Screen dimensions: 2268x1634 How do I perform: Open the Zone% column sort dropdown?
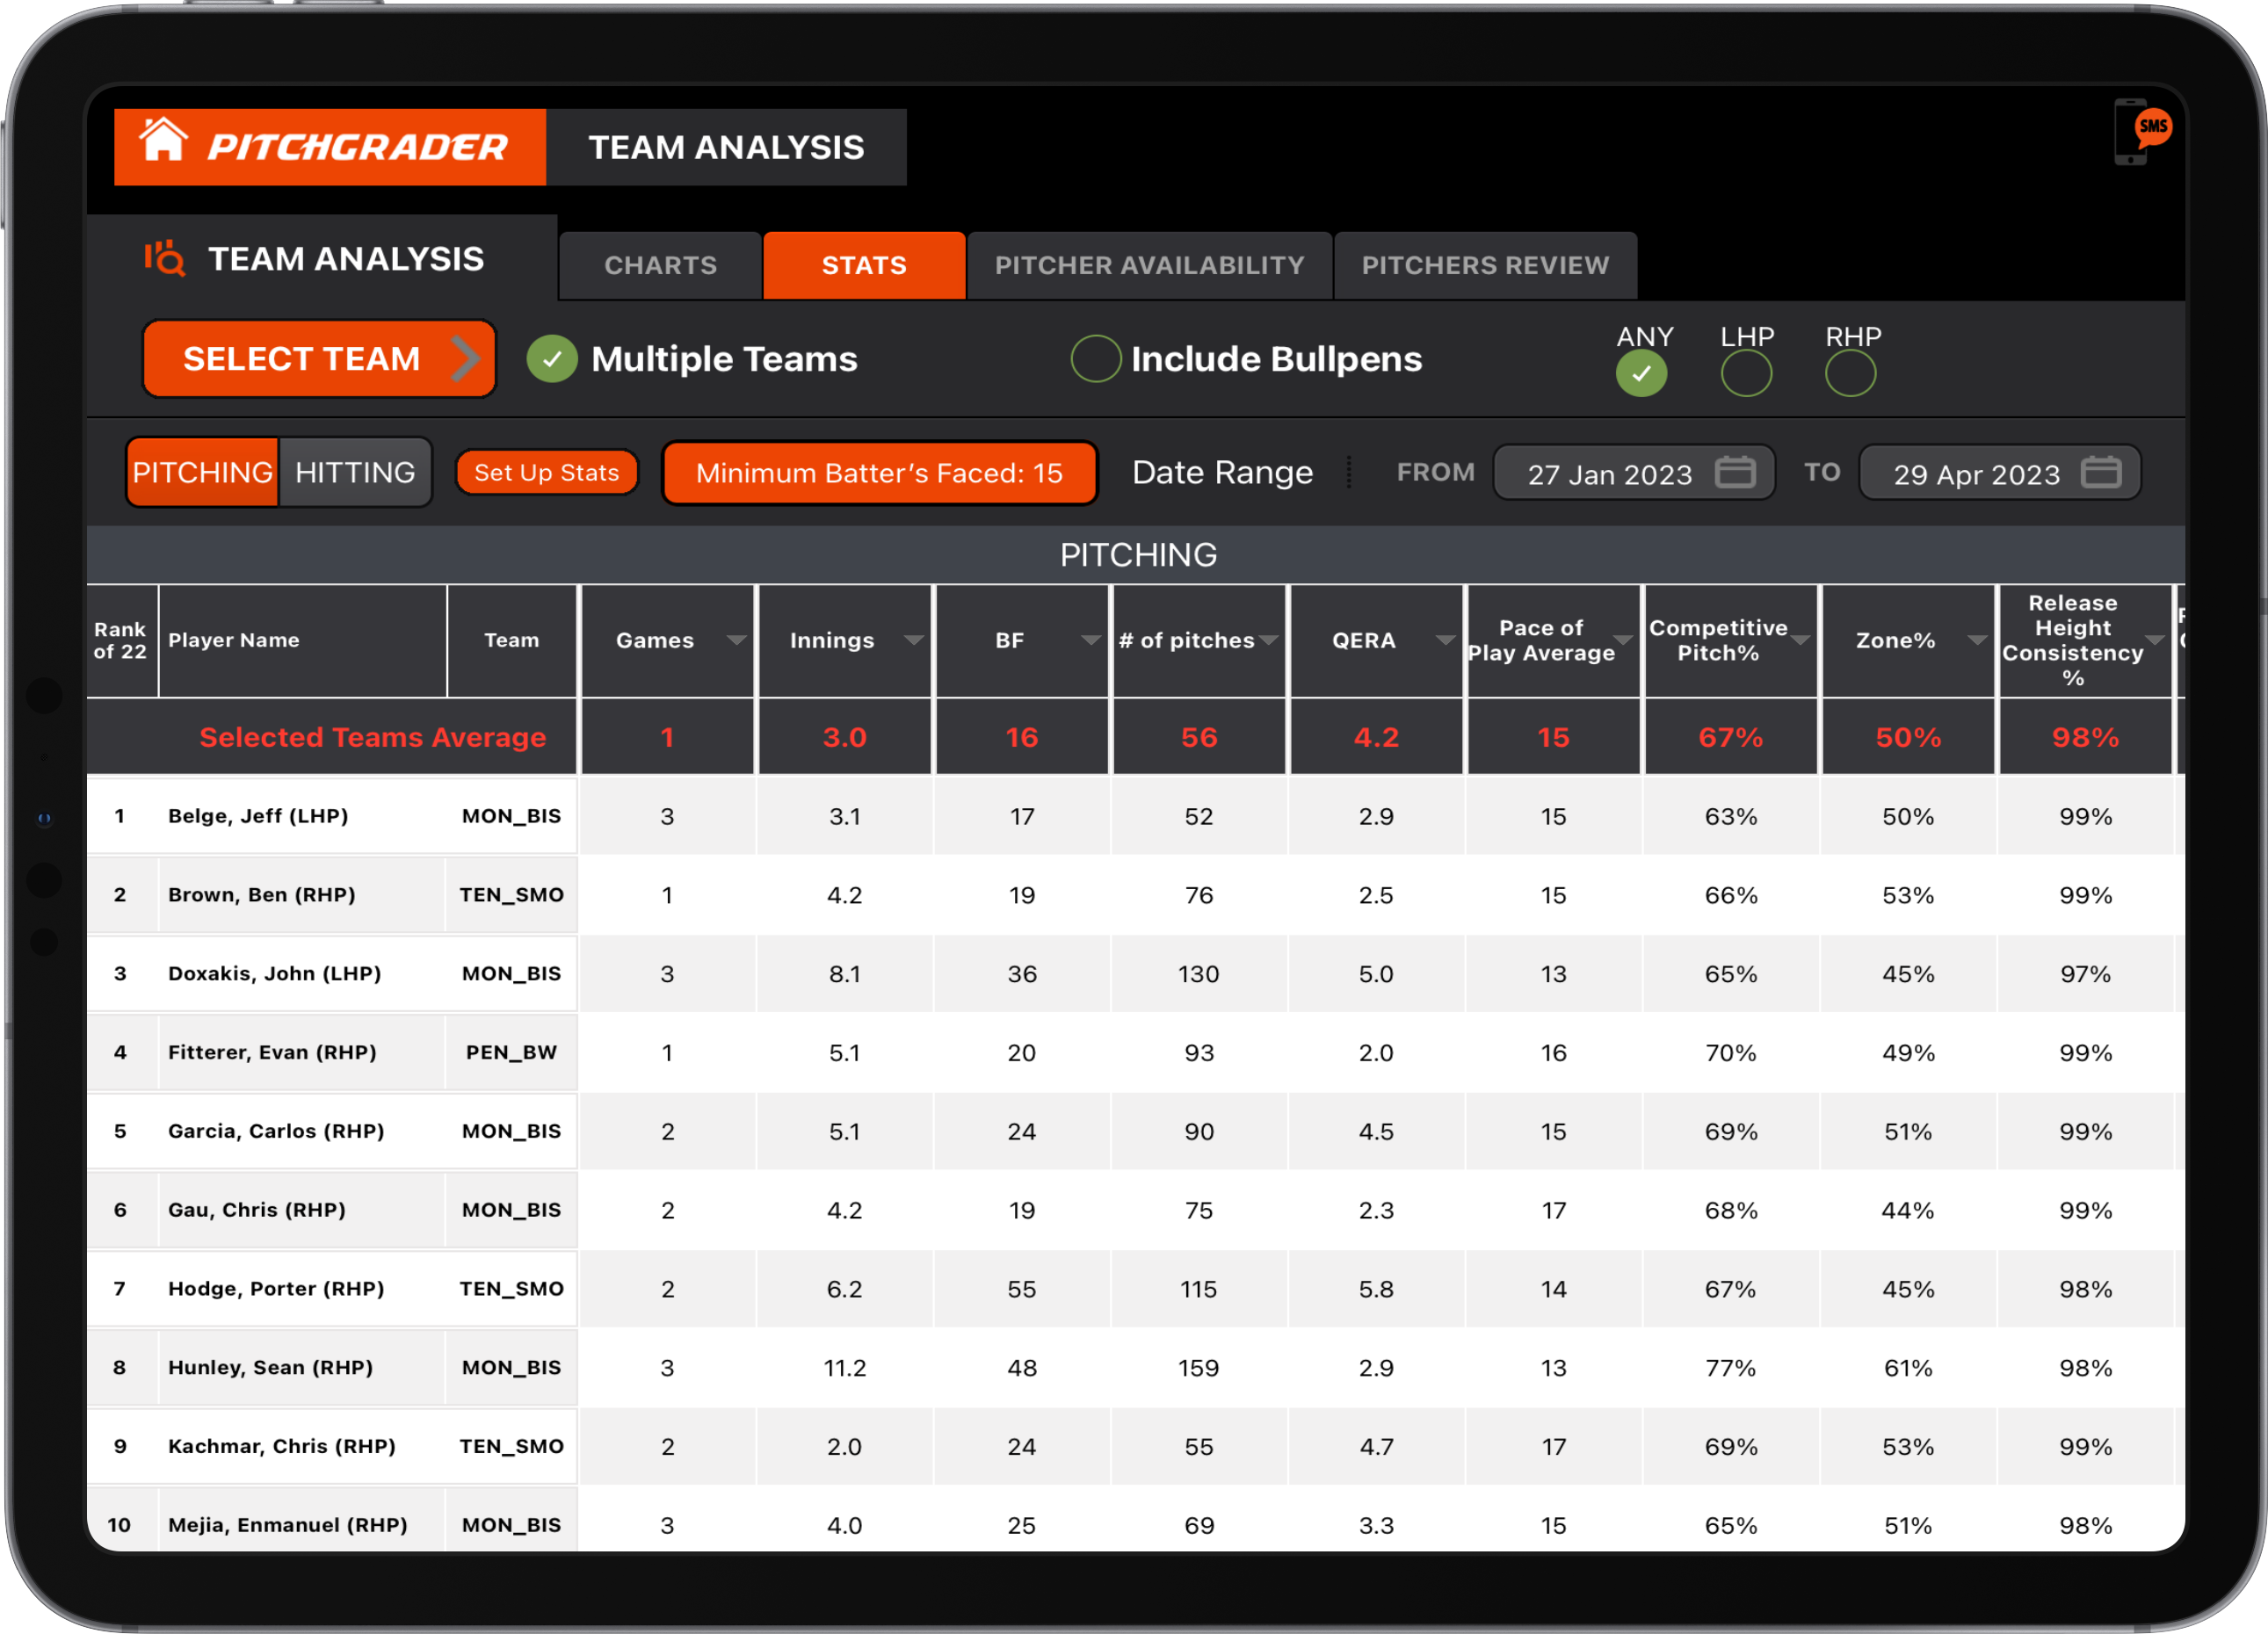(x=1977, y=640)
